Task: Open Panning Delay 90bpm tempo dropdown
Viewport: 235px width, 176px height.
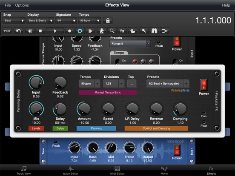Action: pyautogui.click(x=89, y=83)
